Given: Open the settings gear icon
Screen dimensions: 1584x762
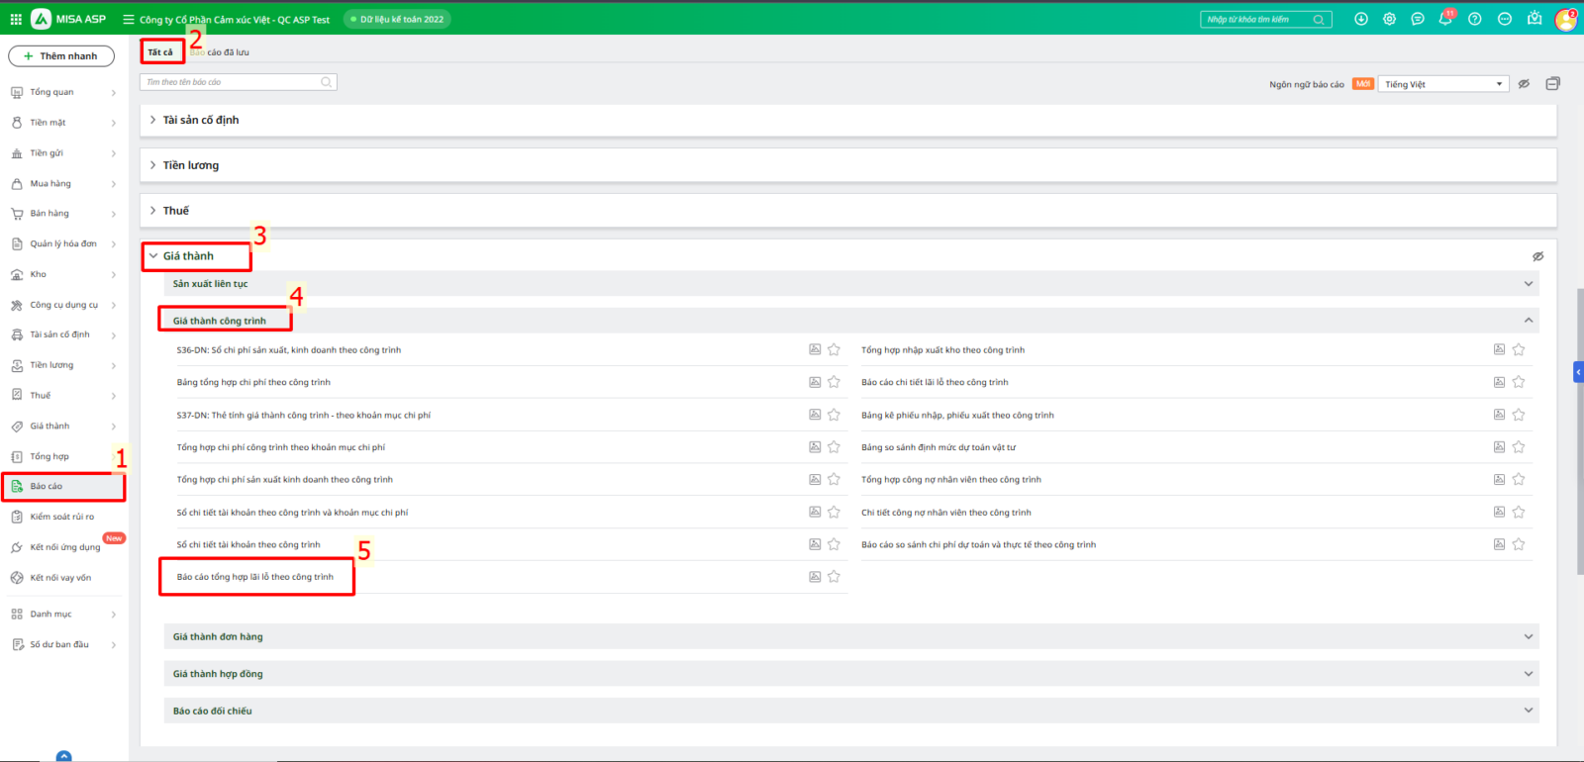Looking at the screenshot, I should pyautogui.click(x=1389, y=19).
